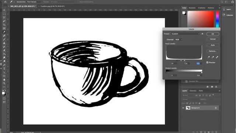The width and height of the screenshot is (236, 133).
Task: Open the Search icon at top right
Action: pos(222,2)
